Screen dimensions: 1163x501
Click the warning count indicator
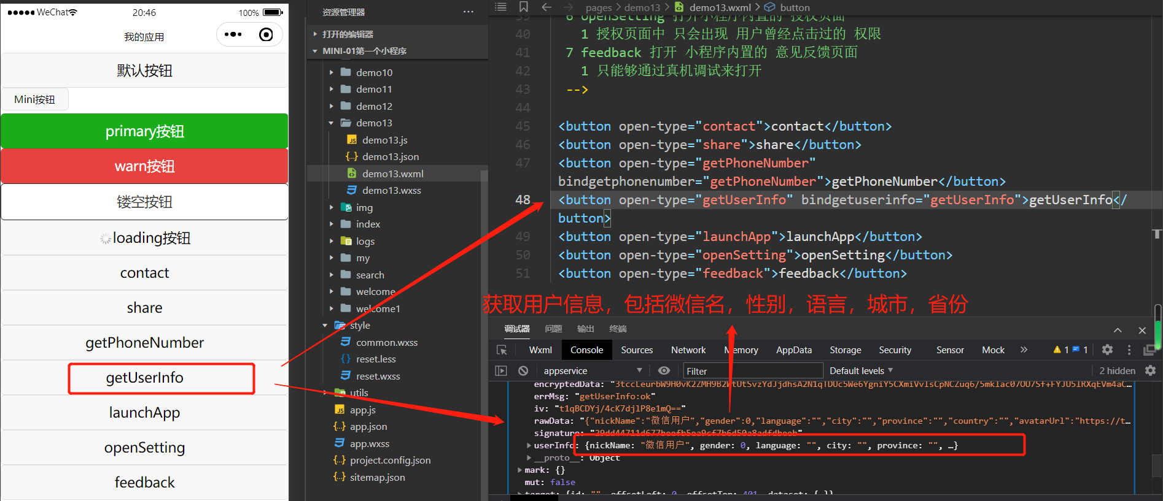pyautogui.click(x=1060, y=350)
